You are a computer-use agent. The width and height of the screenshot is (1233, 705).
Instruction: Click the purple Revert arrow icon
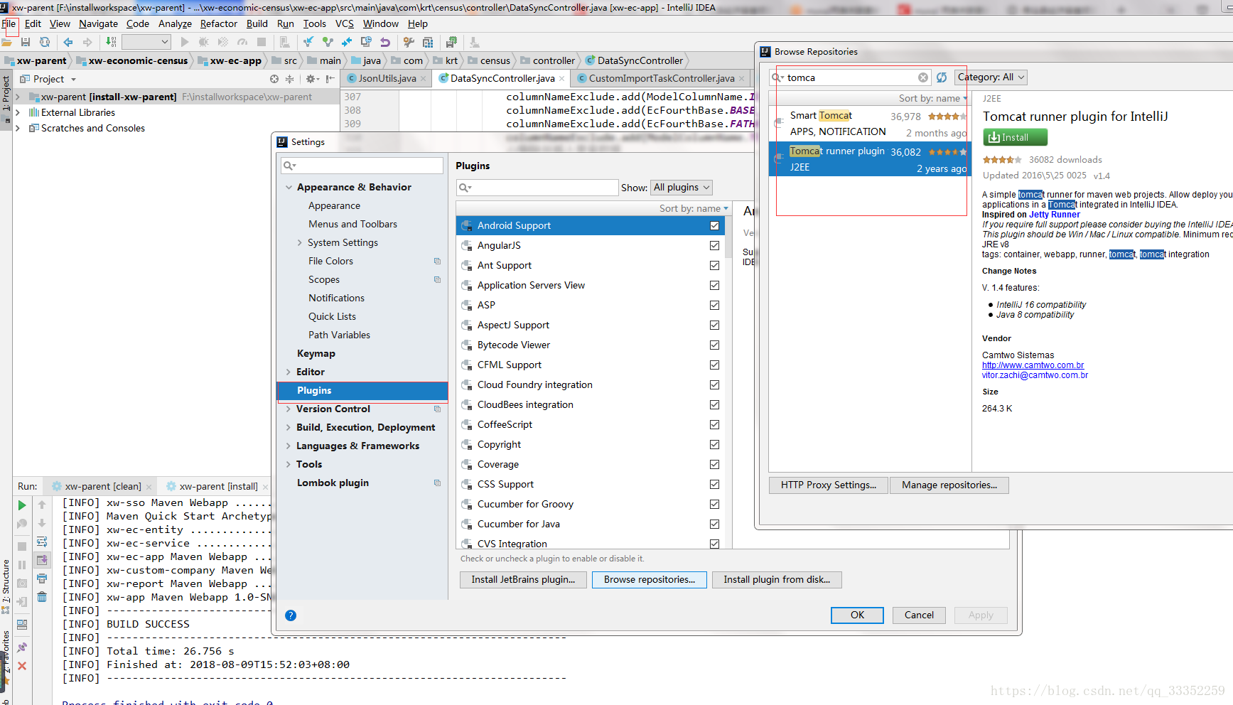(x=385, y=43)
